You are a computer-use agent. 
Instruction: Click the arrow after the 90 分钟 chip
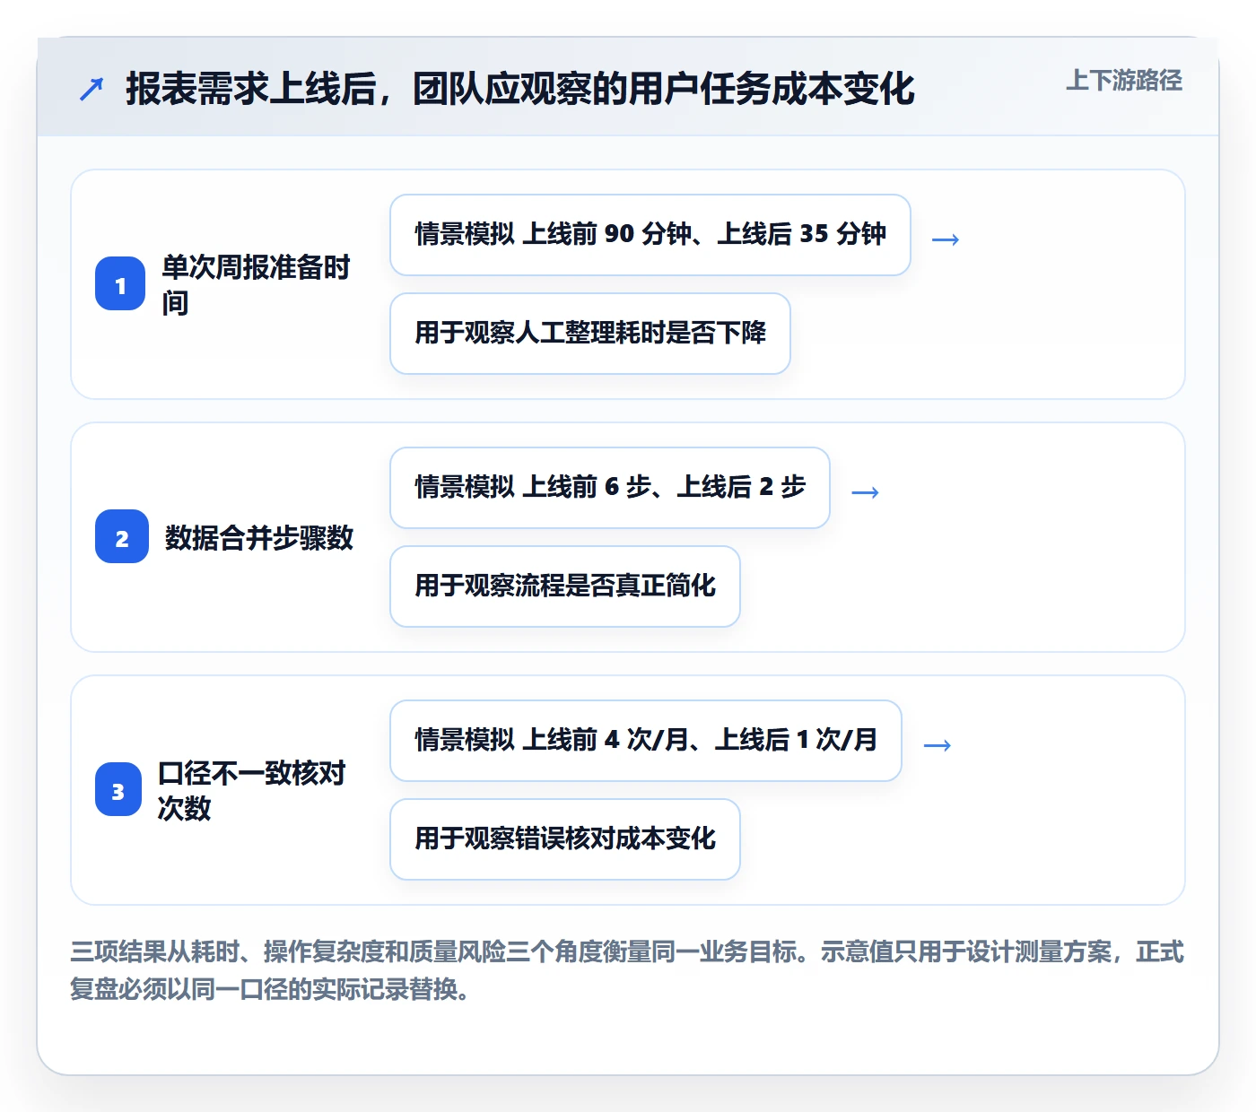[x=946, y=239]
